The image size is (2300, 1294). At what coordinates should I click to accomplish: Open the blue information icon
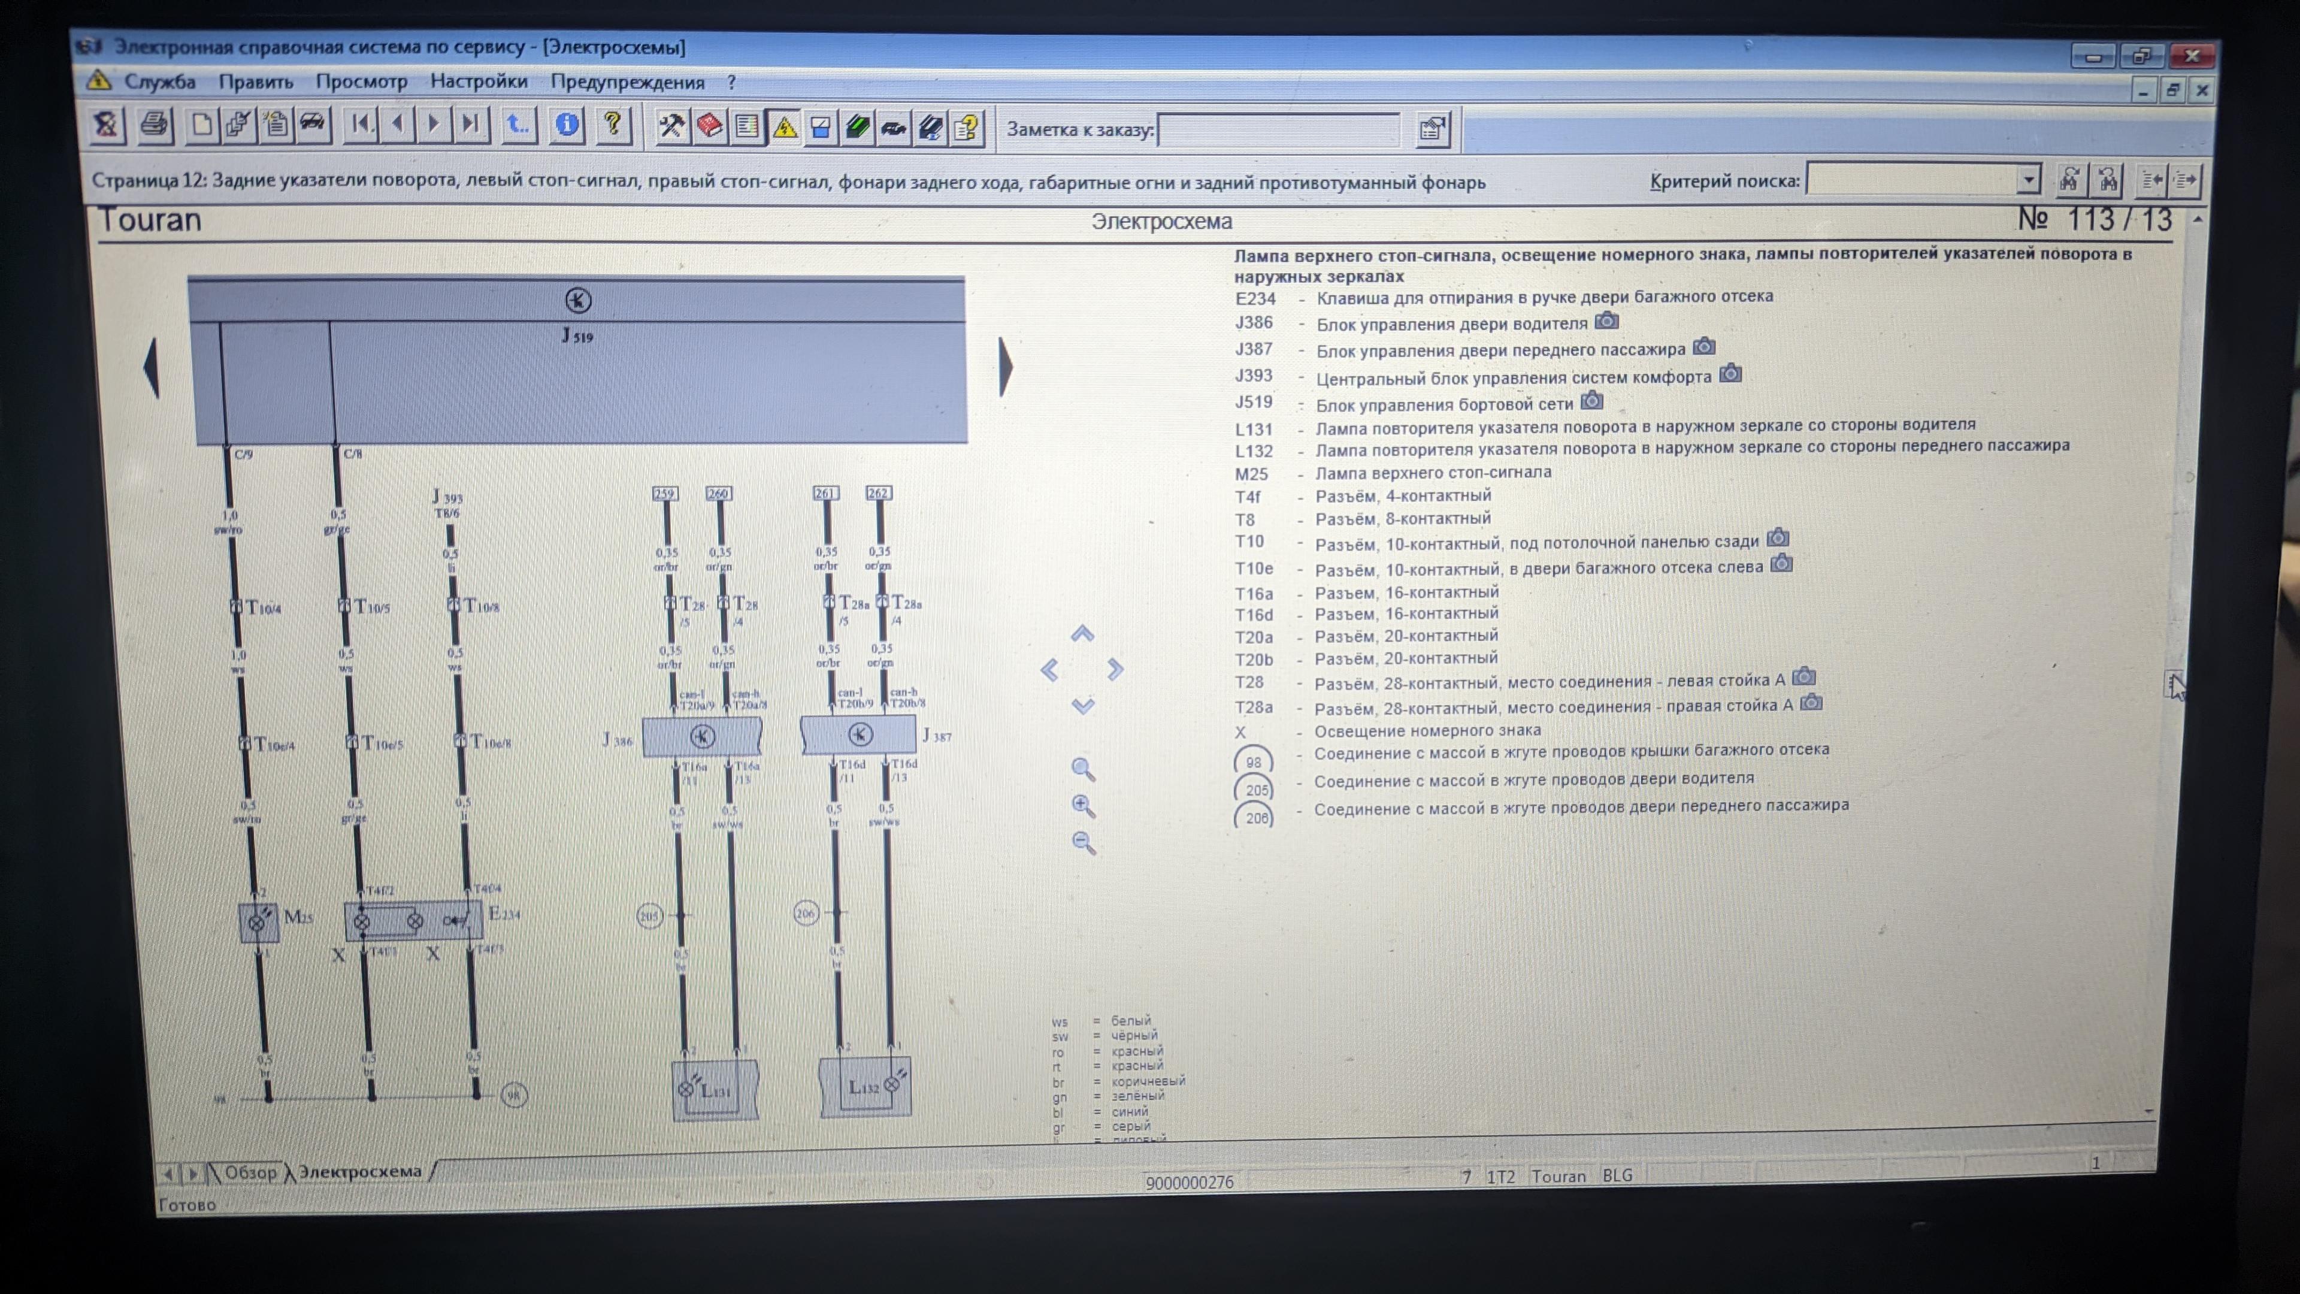point(567,124)
